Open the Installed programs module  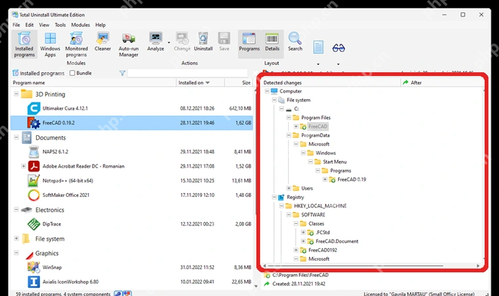click(24, 44)
